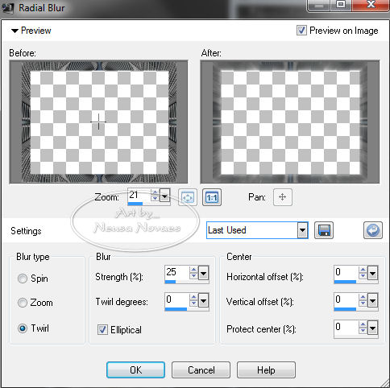Screen dimensions: 390x388
Task: Click the Radial Blur title bar app icon
Action: point(7,7)
